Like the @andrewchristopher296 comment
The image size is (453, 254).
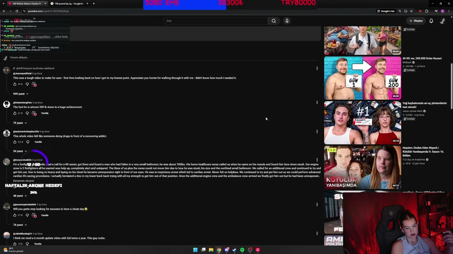(15, 142)
